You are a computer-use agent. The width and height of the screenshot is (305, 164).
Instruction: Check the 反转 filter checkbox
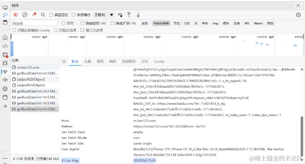pos(64,23)
